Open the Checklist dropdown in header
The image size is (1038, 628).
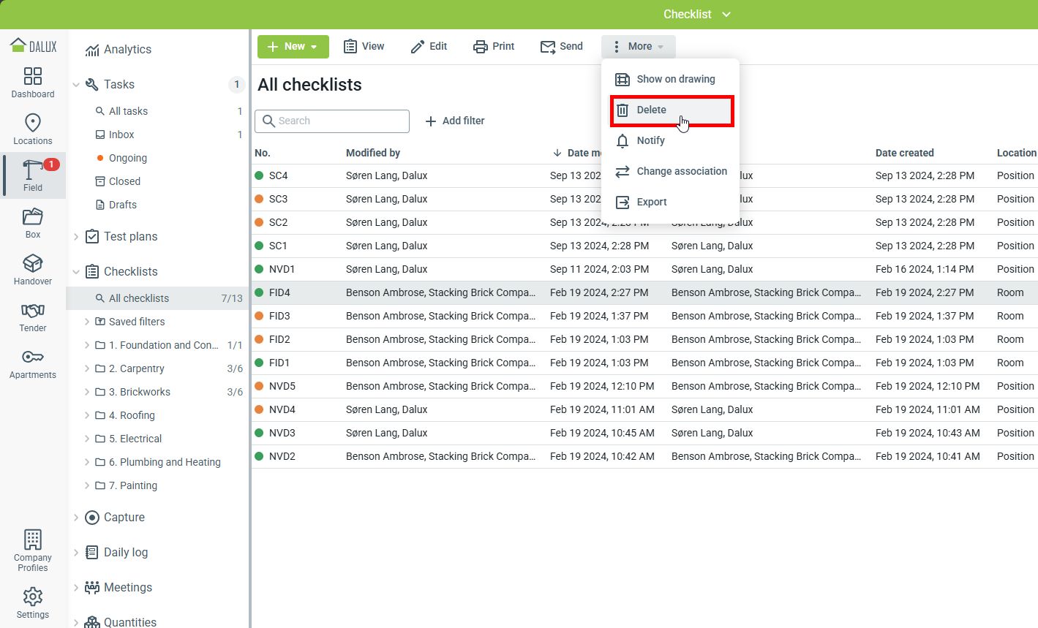[696, 15]
